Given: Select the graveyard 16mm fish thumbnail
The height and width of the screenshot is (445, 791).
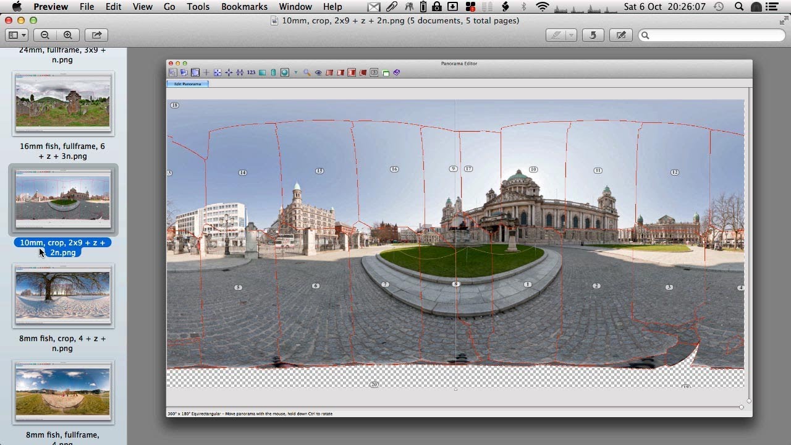Looking at the screenshot, I should [x=63, y=103].
